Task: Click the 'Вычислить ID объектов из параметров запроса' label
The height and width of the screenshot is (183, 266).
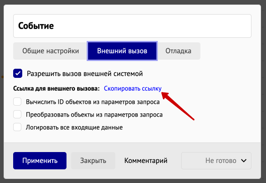Action: tap(93, 102)
